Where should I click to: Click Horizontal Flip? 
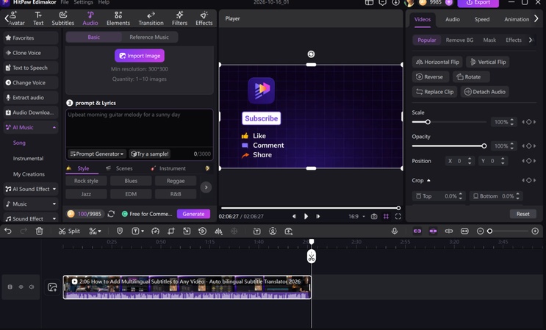coord(437,62)
